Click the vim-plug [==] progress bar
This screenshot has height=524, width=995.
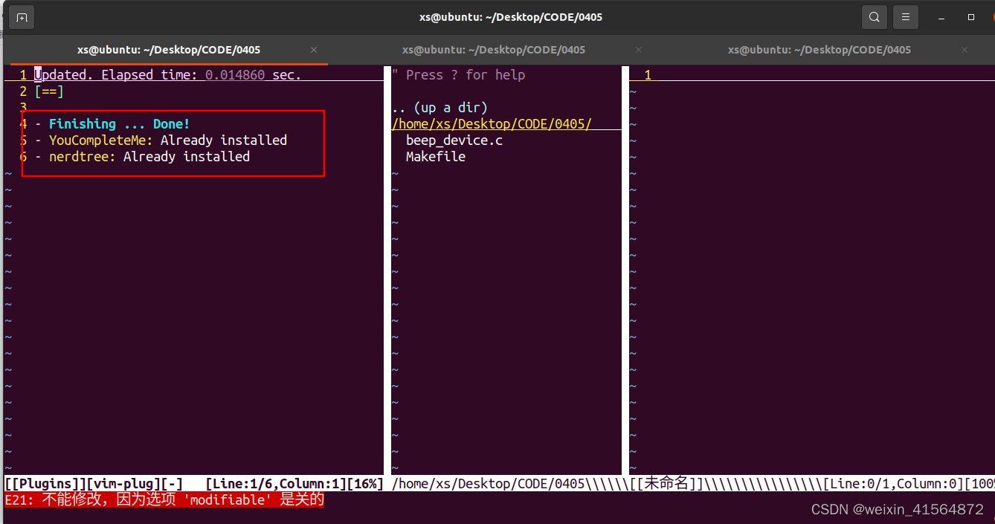pyautogui.click(x=48, y=91)
